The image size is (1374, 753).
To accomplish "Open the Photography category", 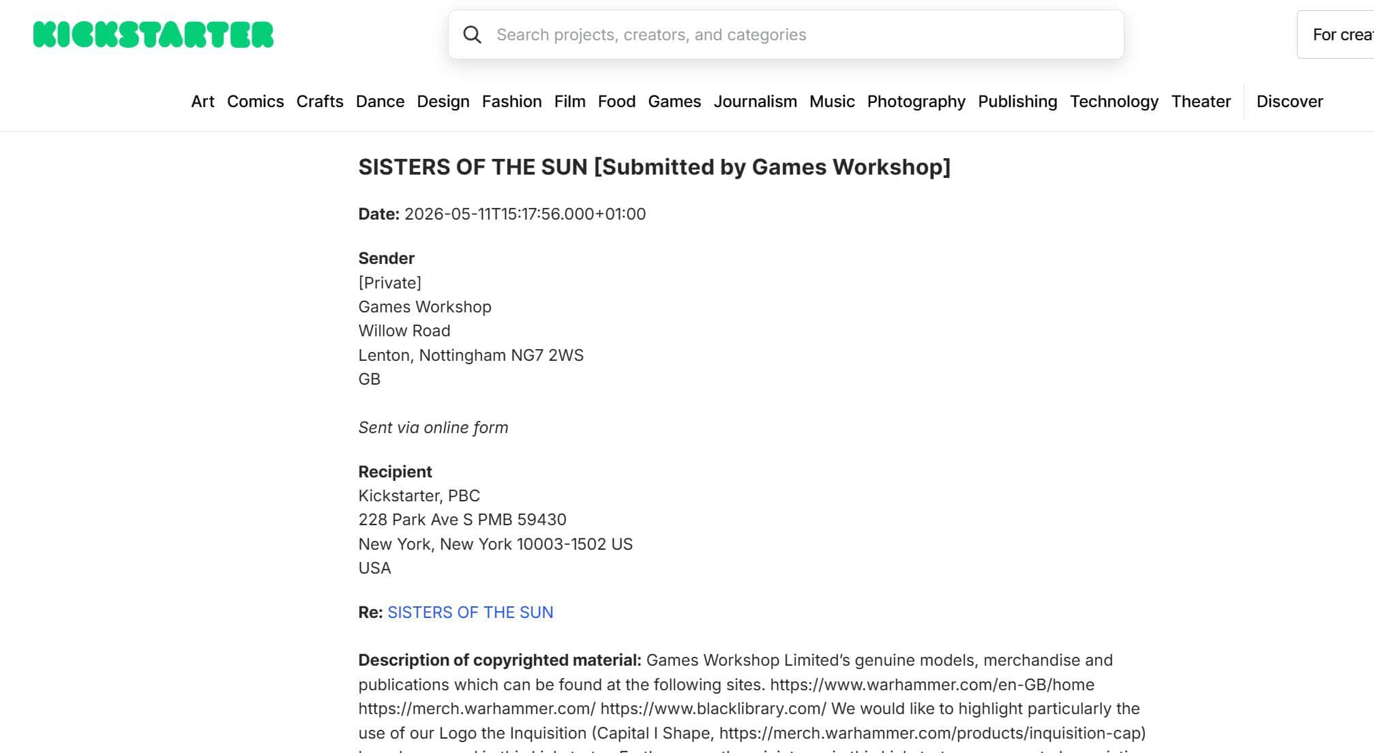I will (x=916, y=102).
